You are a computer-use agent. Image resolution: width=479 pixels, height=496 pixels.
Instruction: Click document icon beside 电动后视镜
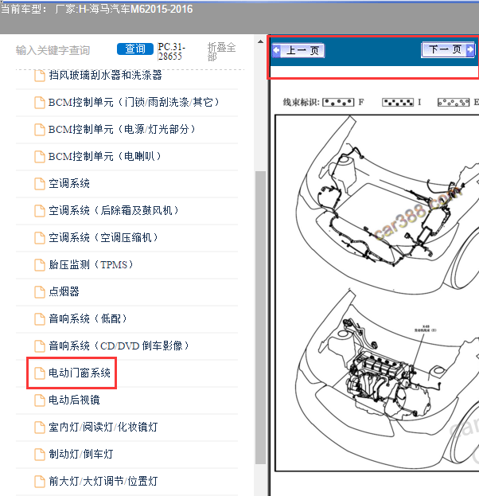(40, 400)
